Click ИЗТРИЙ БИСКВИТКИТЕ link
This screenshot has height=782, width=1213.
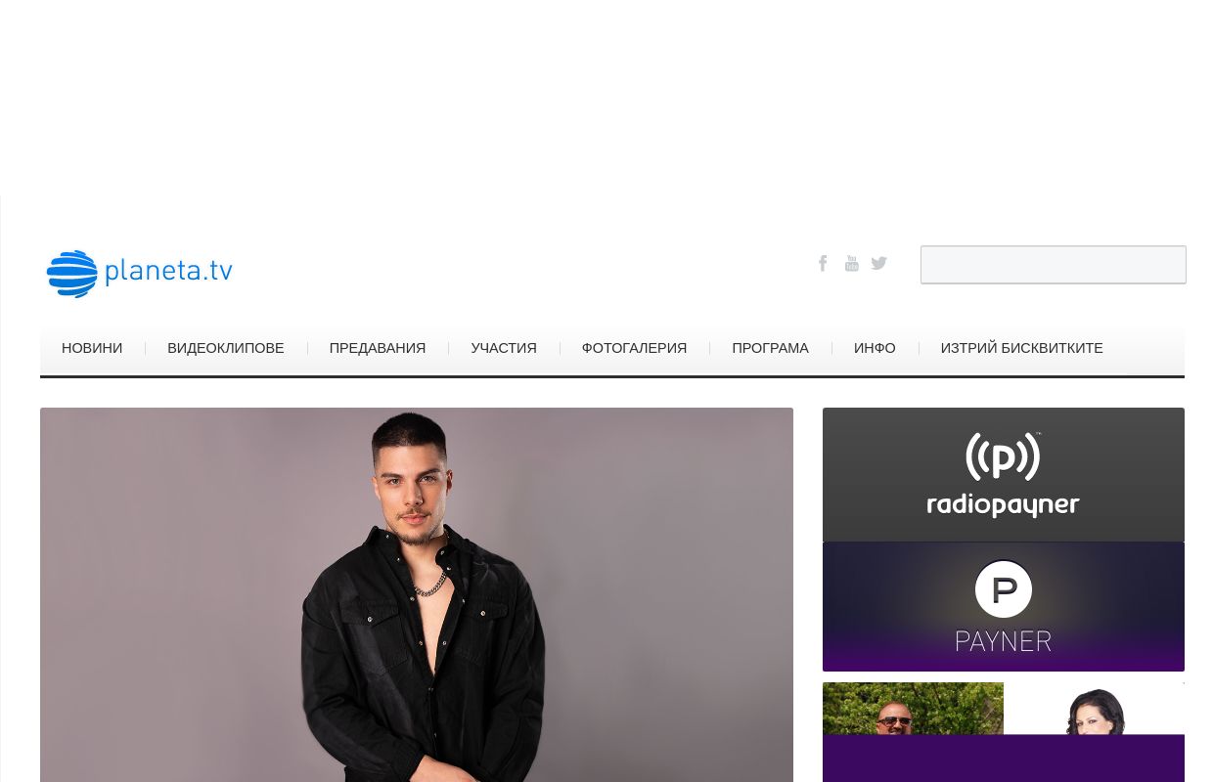click(x=1021, y=348)
